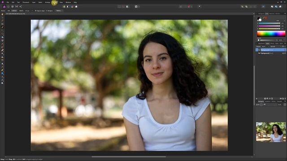This screenshot has height=161, width=287.
Task: Set selection mode to Add
Action: (x=9, y=11)
